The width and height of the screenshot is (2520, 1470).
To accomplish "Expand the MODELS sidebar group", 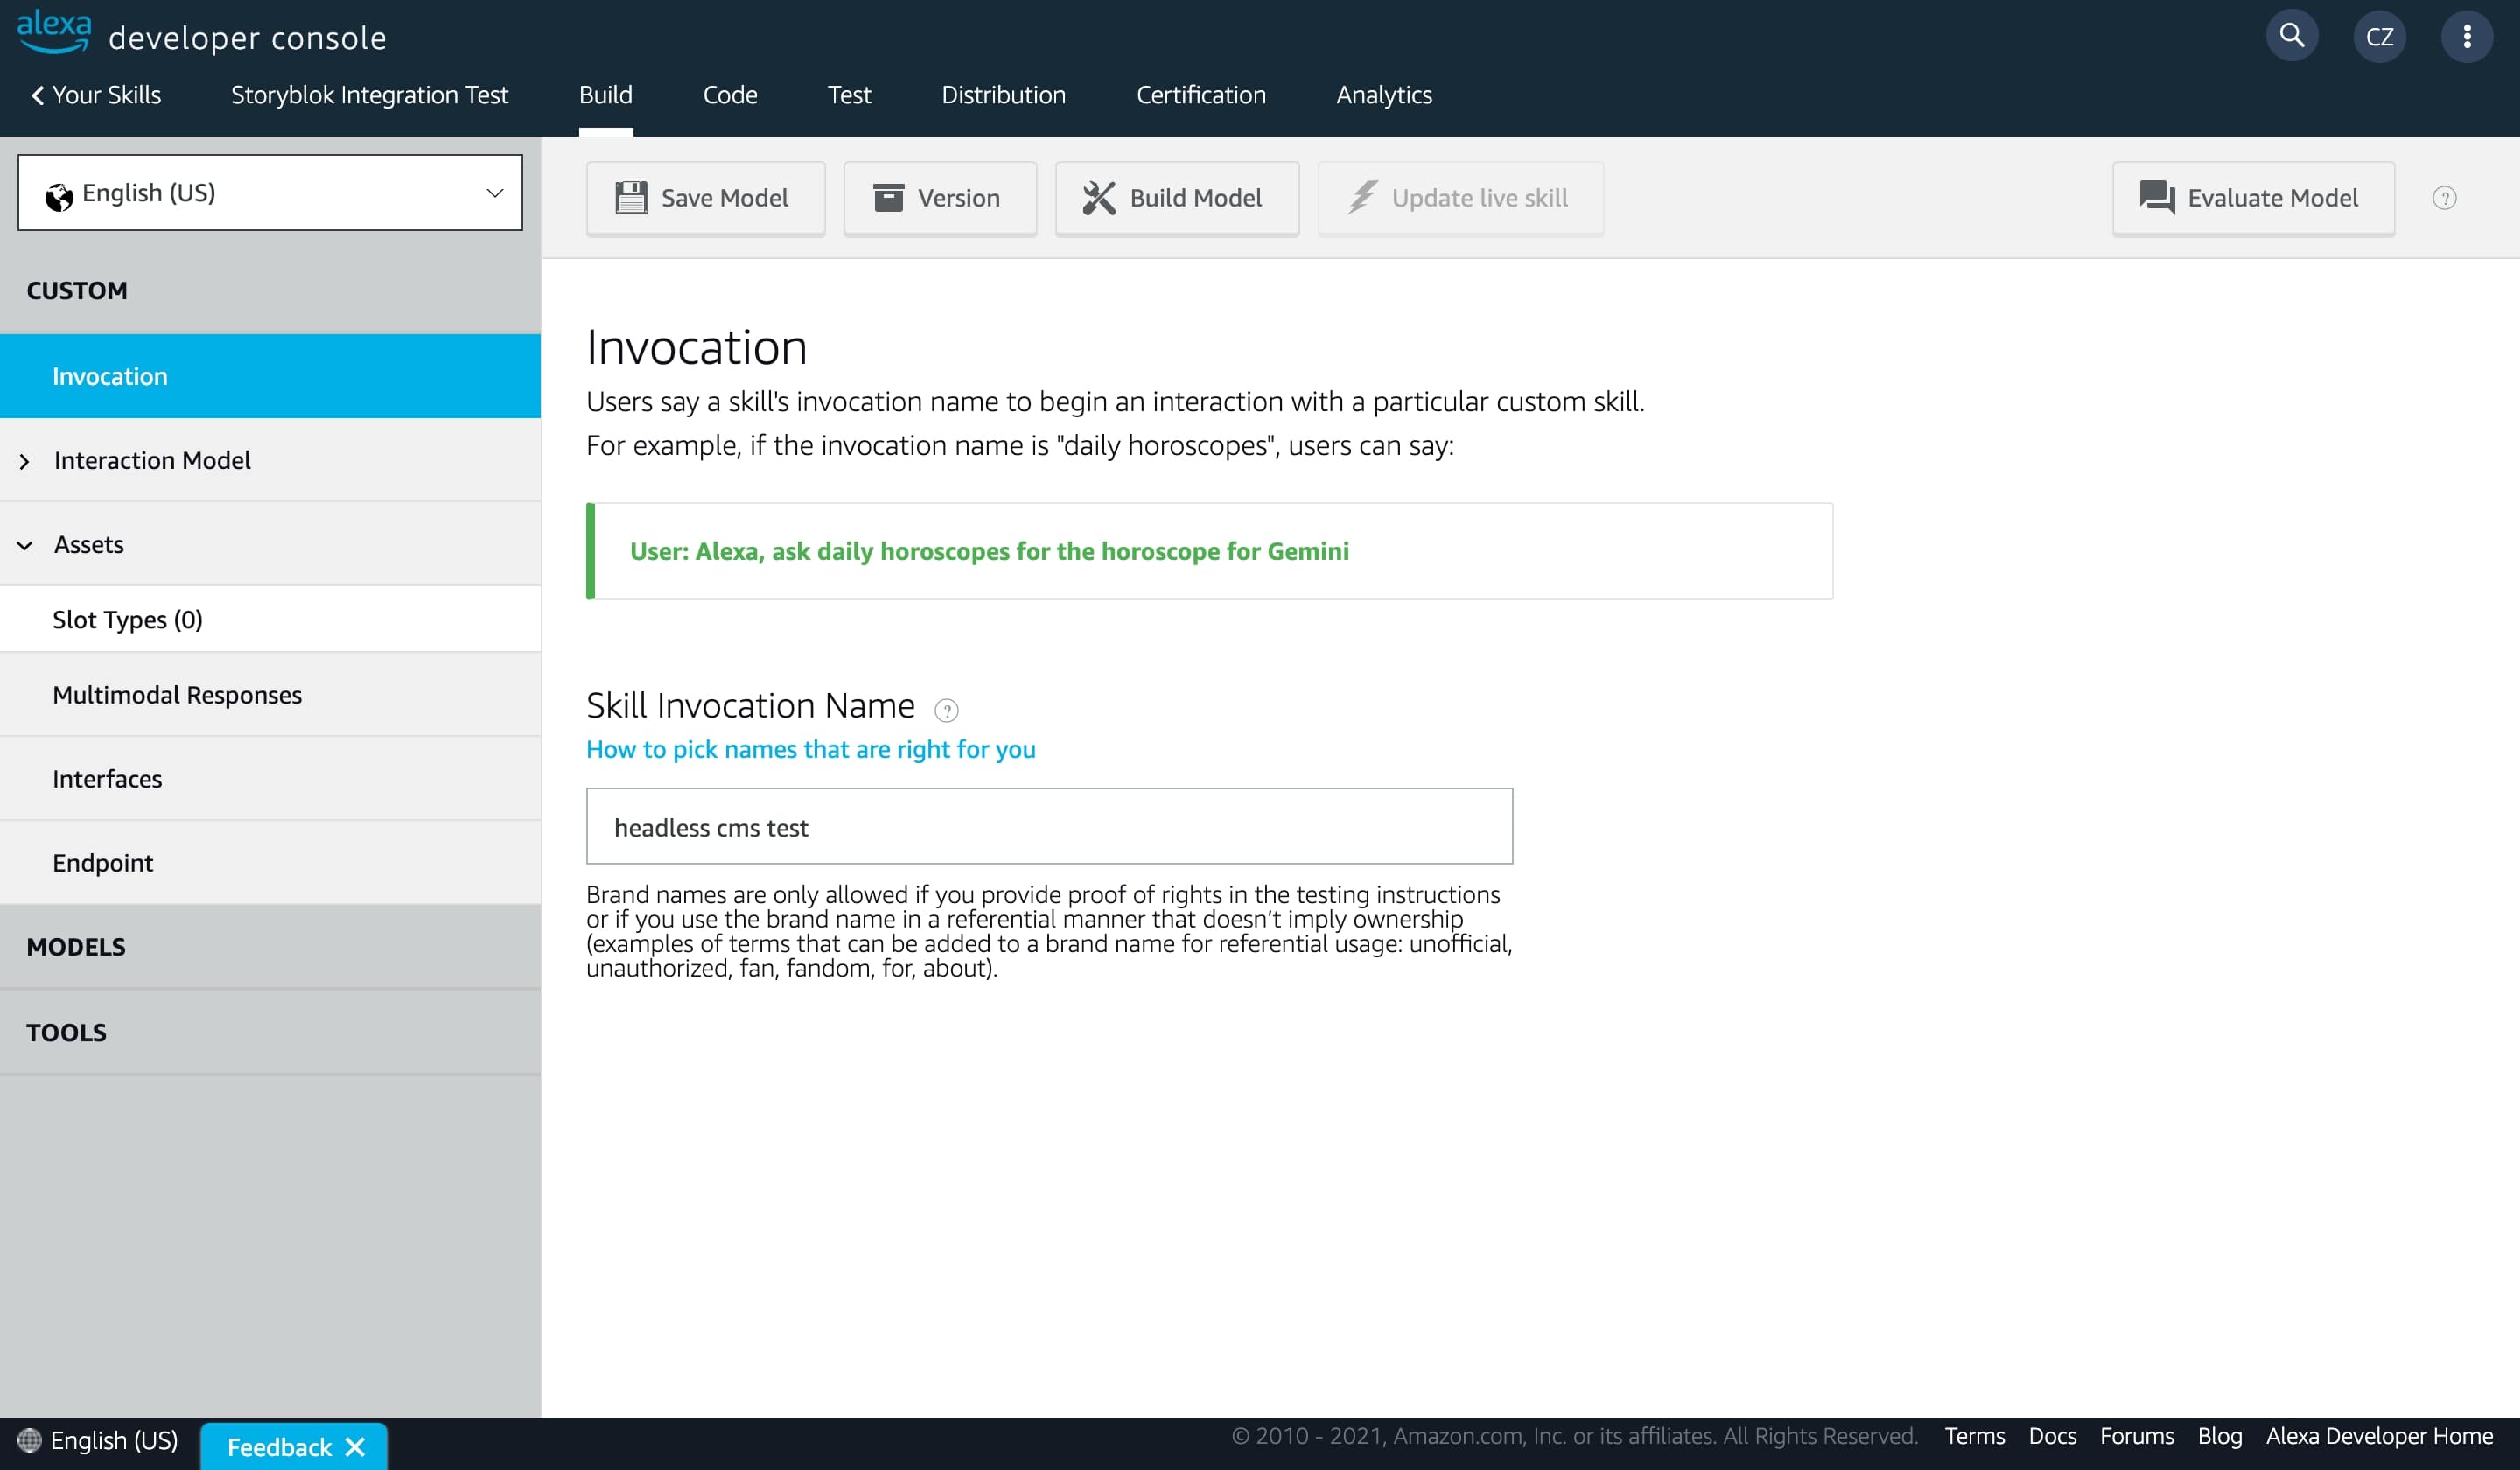I will click(x=270, y=947).
